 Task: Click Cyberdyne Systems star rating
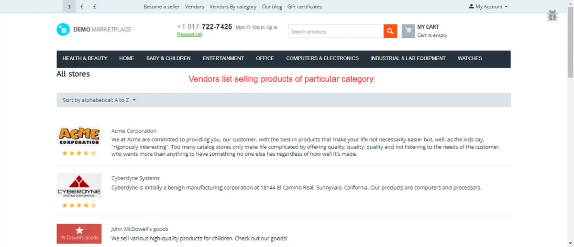pos(79,205)
